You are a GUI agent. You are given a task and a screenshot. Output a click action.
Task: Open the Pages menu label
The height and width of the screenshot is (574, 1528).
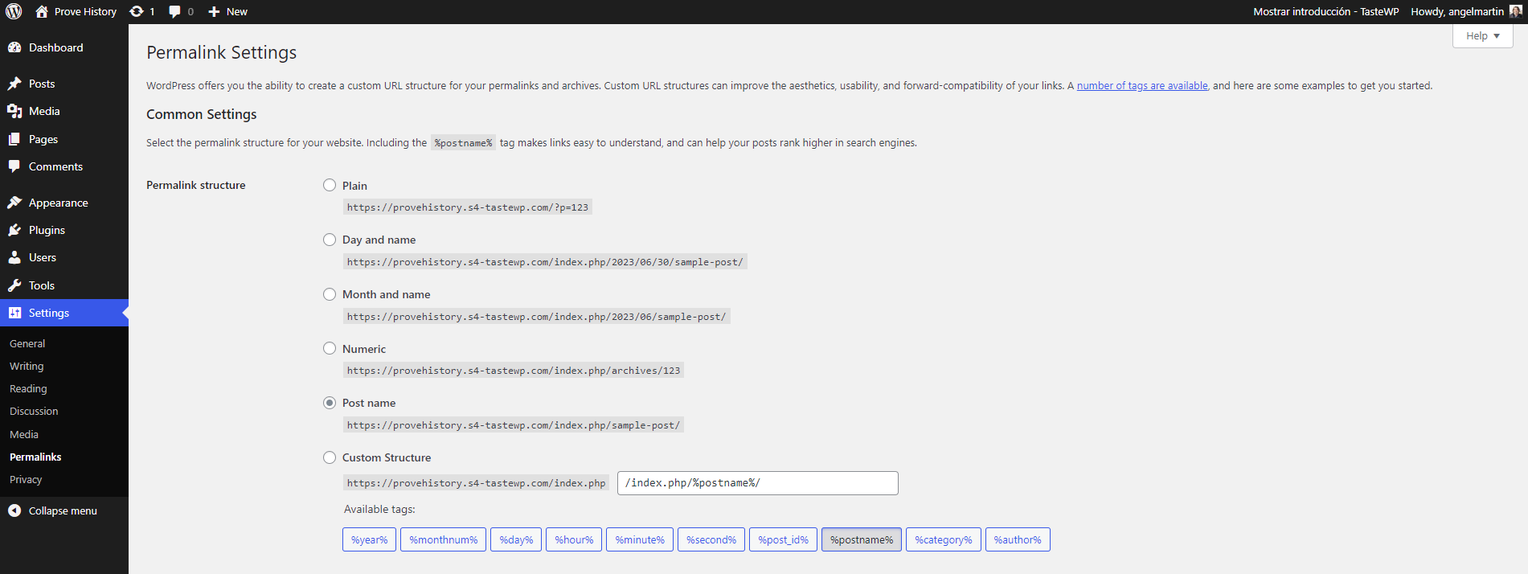[x=43, y=139]
